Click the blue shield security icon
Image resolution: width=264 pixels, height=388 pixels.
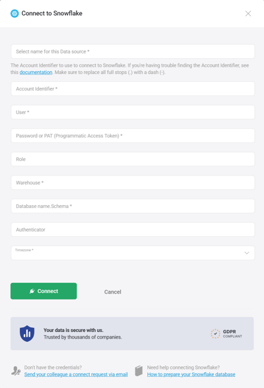click(27, 333)
